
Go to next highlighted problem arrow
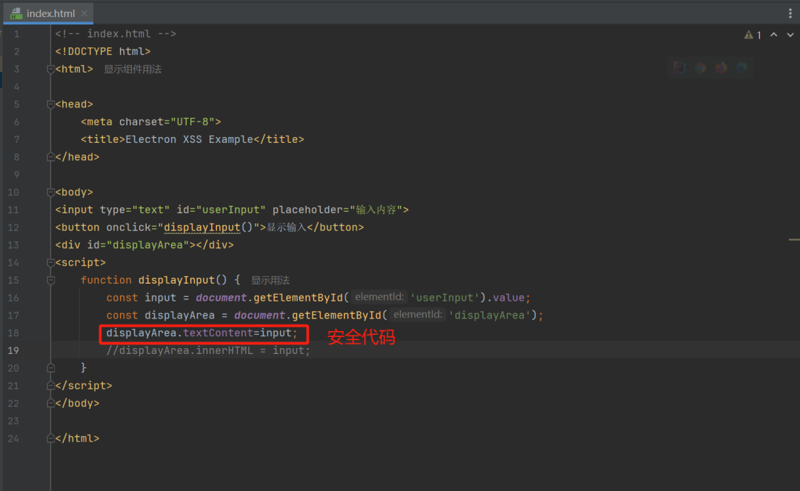(790, 35)
